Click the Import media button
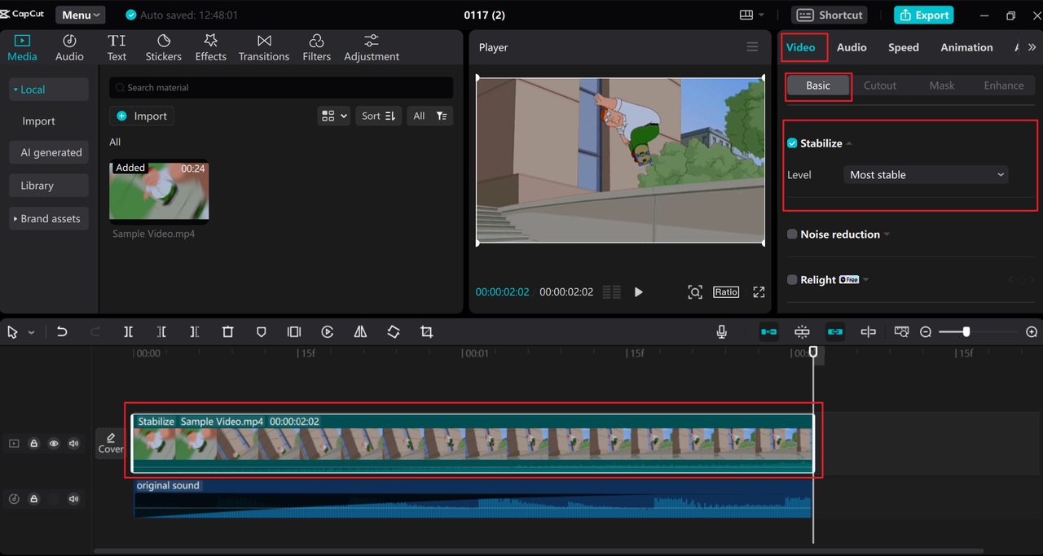The image size is (1043, 556). coord(142,116)
